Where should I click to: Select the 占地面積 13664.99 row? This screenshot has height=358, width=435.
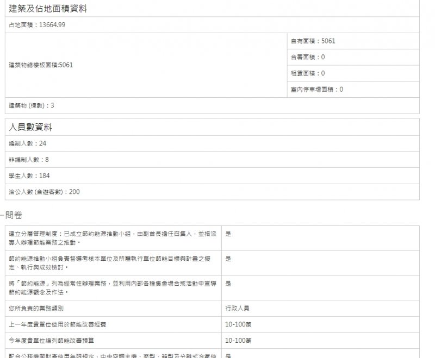[x=37, y=25]
